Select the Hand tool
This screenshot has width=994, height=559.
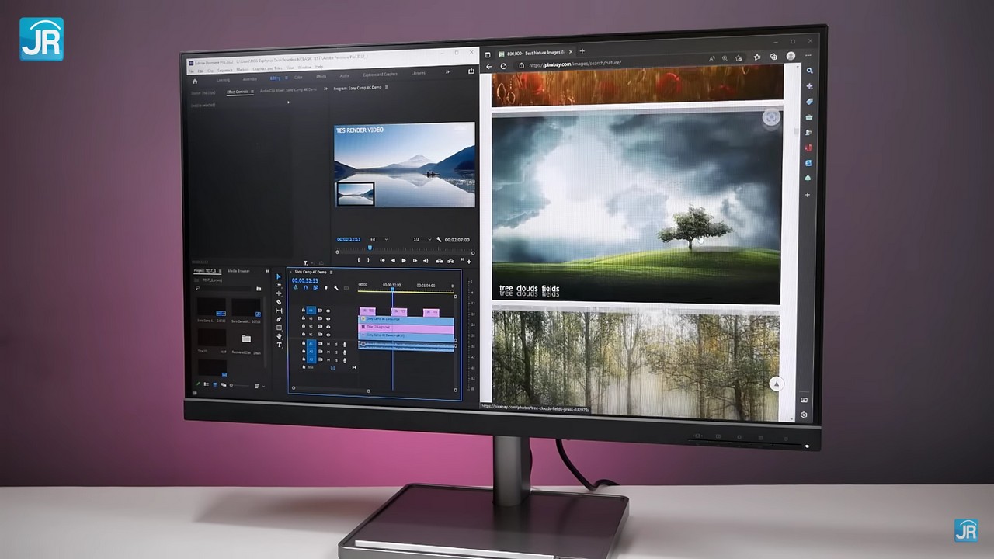(279, 336)
